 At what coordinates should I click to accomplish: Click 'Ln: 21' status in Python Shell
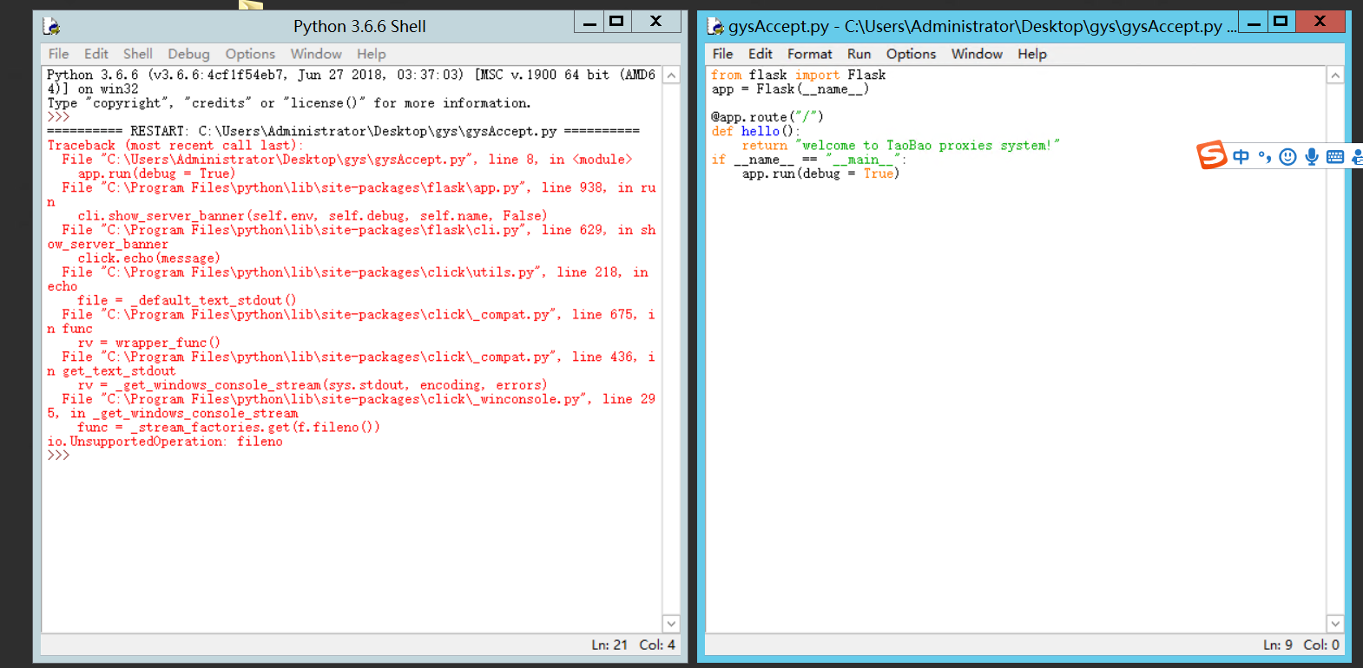(x=609, y=645)
